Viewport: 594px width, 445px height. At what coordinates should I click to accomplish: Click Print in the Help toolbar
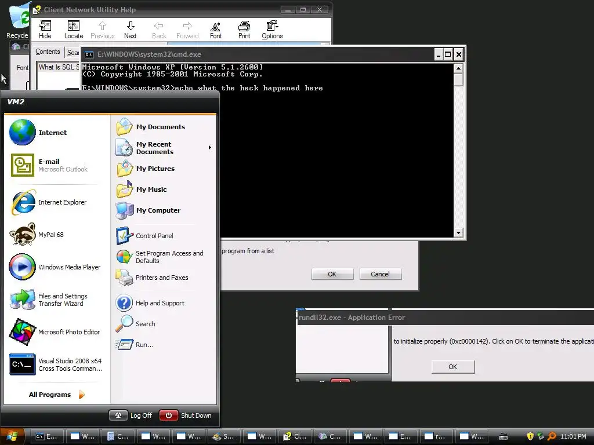pos(244,30)
